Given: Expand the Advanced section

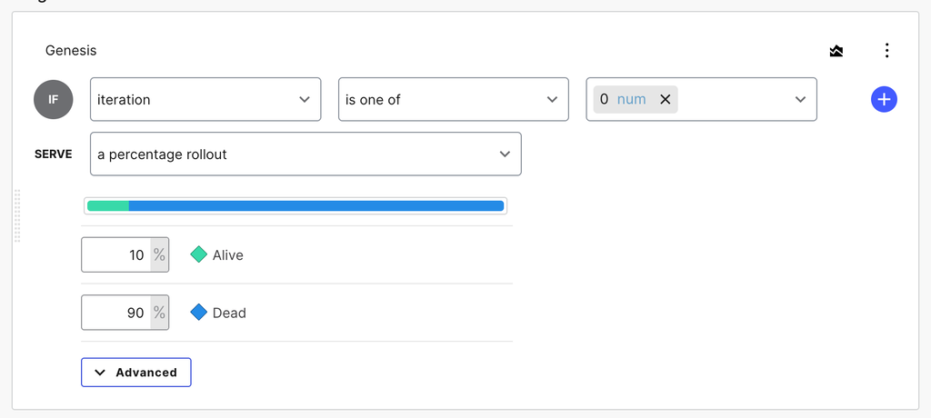Looking at the screenshot, I should coord(136,373).
